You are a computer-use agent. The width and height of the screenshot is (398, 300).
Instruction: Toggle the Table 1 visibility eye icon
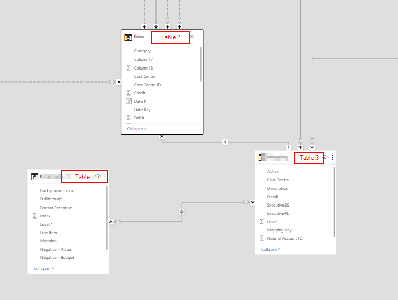[98, 176]
